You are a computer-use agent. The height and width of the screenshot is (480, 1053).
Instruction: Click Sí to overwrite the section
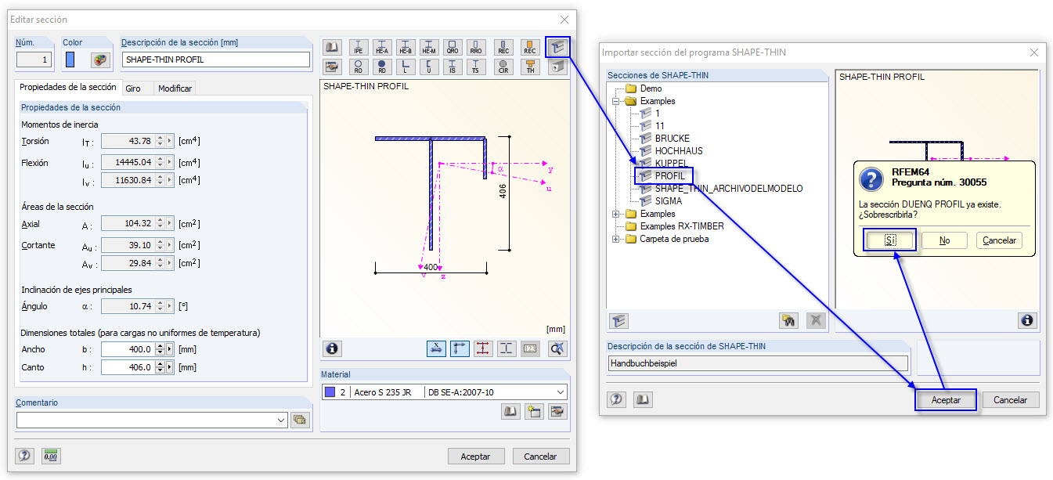click(890, 240)
